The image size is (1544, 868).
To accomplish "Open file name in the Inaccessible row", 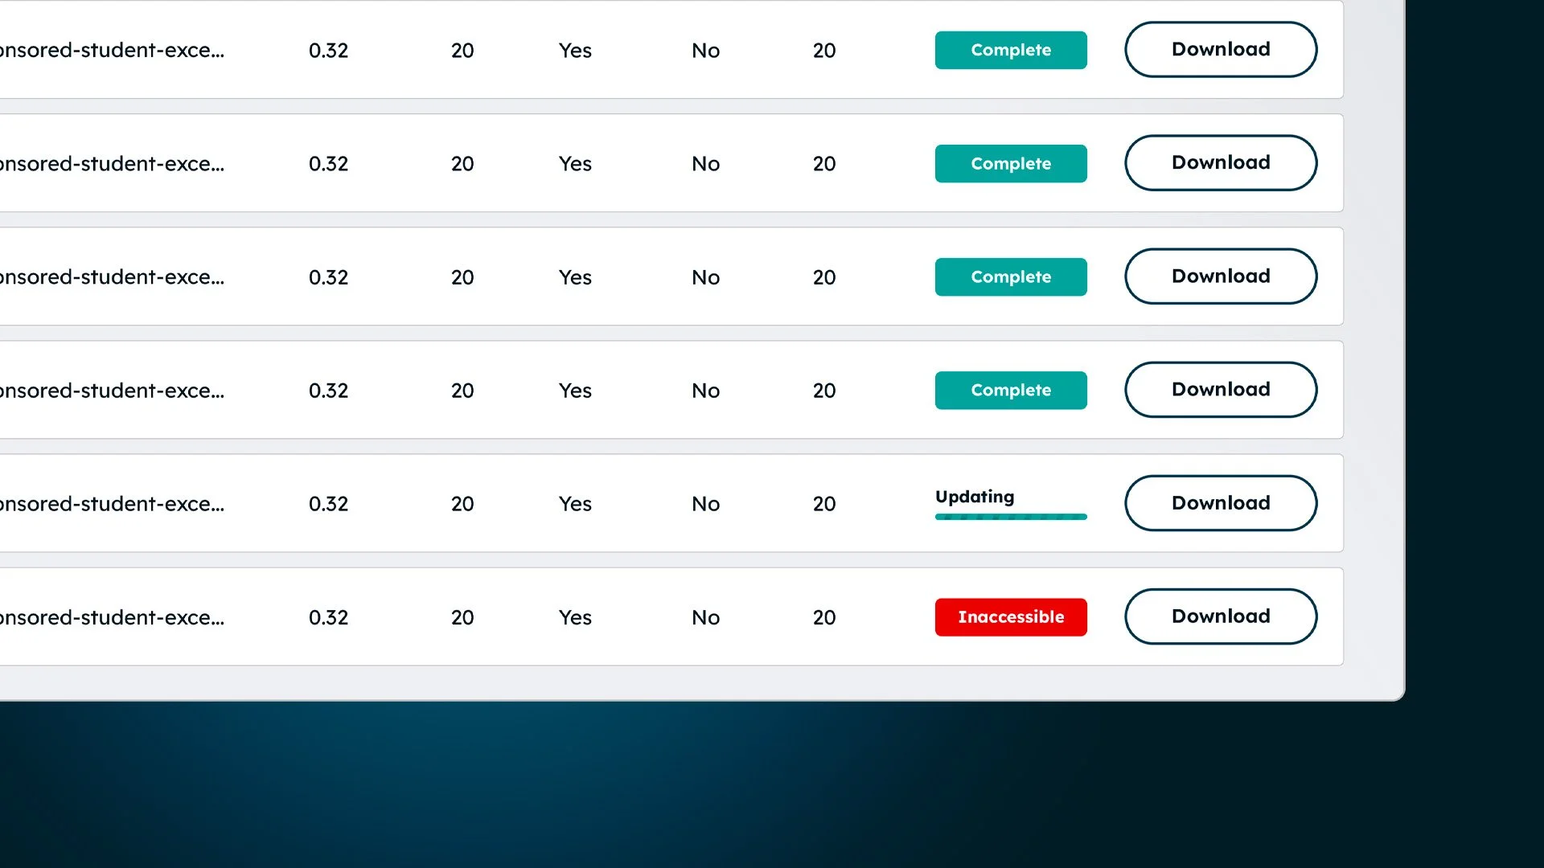I will 113,617.
